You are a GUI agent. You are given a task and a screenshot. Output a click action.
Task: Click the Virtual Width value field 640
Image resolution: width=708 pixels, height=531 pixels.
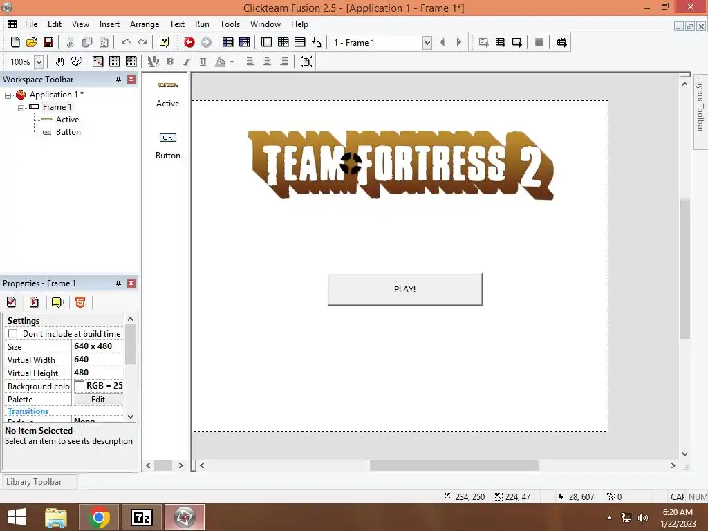tap(97, 360)
